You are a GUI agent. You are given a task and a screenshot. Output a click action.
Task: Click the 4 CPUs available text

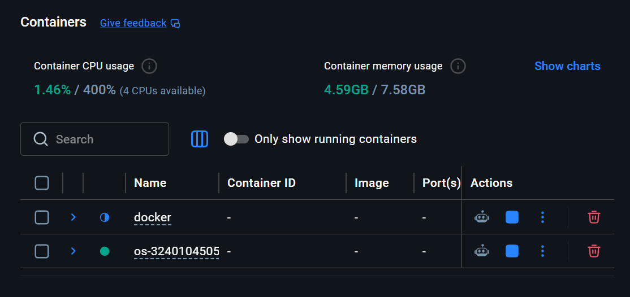click(x=163, y=91)
